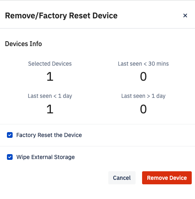Click the Remove/Factory Reset Device title
This screenshot has height=199, width=195.
61,15
